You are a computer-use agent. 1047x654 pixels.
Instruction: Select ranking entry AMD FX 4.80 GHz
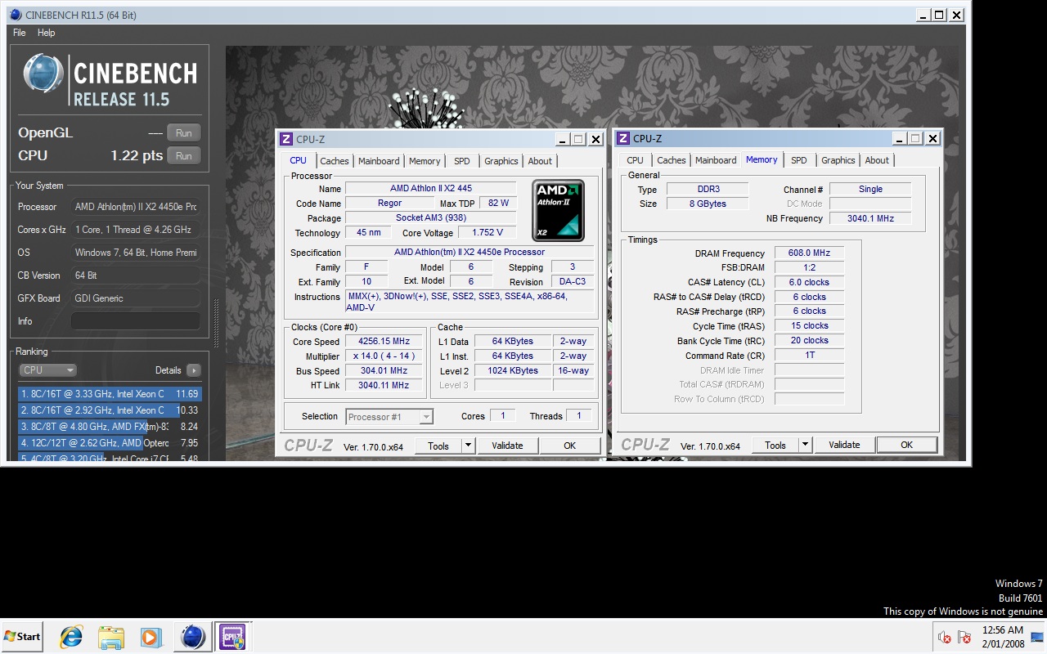pyautogui.click(x=109, y=427)
